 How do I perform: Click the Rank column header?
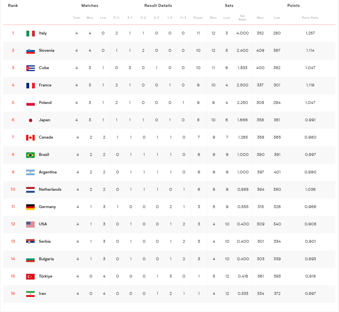pos(13,6)
